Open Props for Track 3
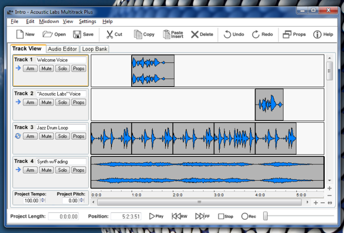Screen dimensions: 344x233 point(79,136)
